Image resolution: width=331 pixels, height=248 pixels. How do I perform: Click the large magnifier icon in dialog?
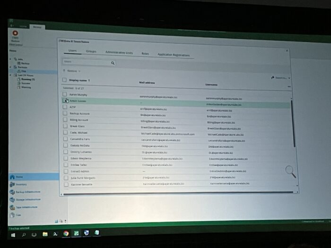(x=291, y=171)
